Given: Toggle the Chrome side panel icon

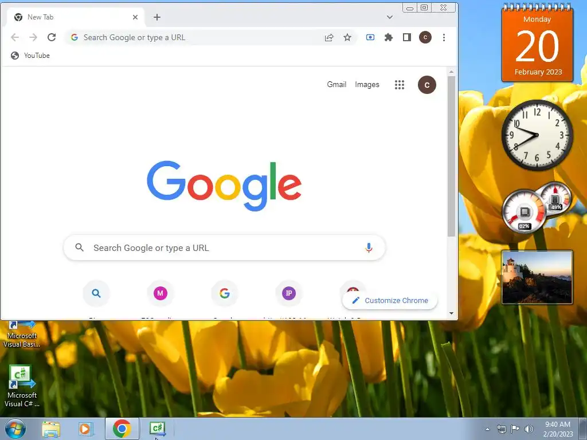Looking at the screenshot, I should pos(407,37).
